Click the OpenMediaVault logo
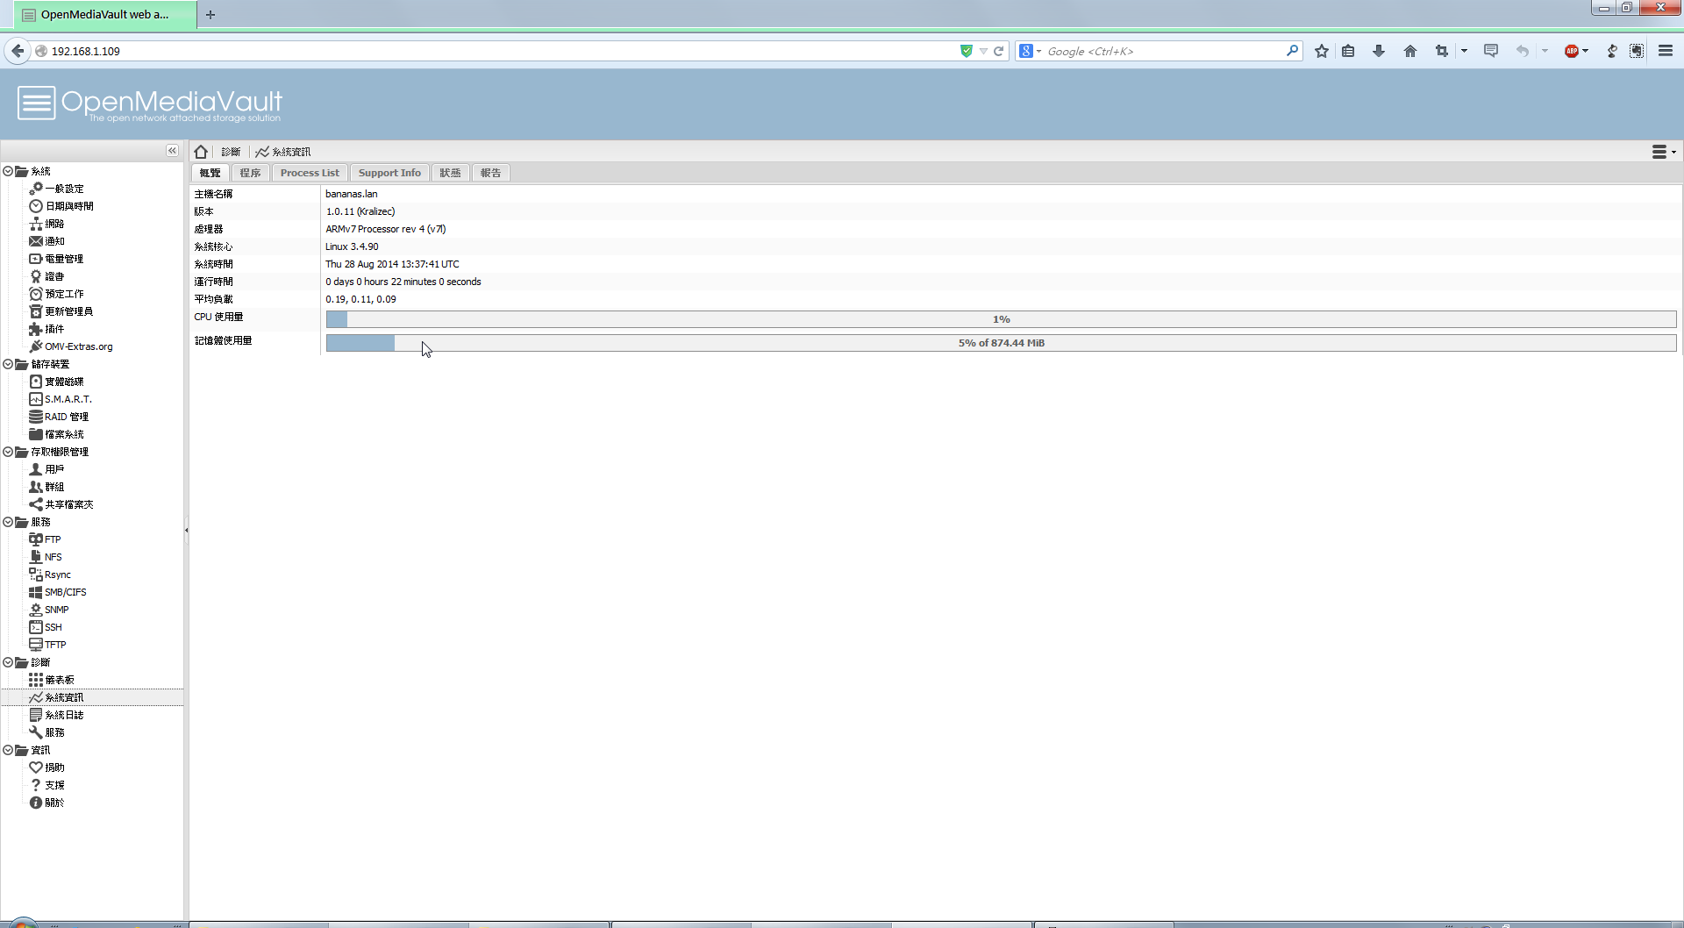Image resolution: width=1684 pixels, height=928 pixels. 150,104
